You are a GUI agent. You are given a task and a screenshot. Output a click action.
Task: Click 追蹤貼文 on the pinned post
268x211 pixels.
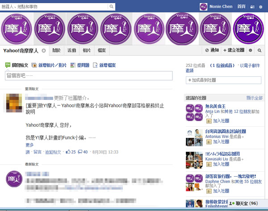click(x=53, y=152)
